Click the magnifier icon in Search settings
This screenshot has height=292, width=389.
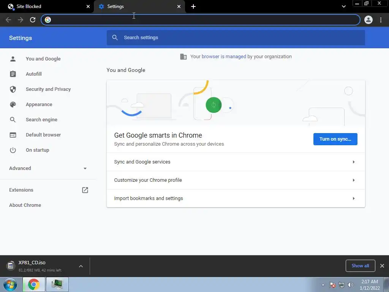(115, 38)
